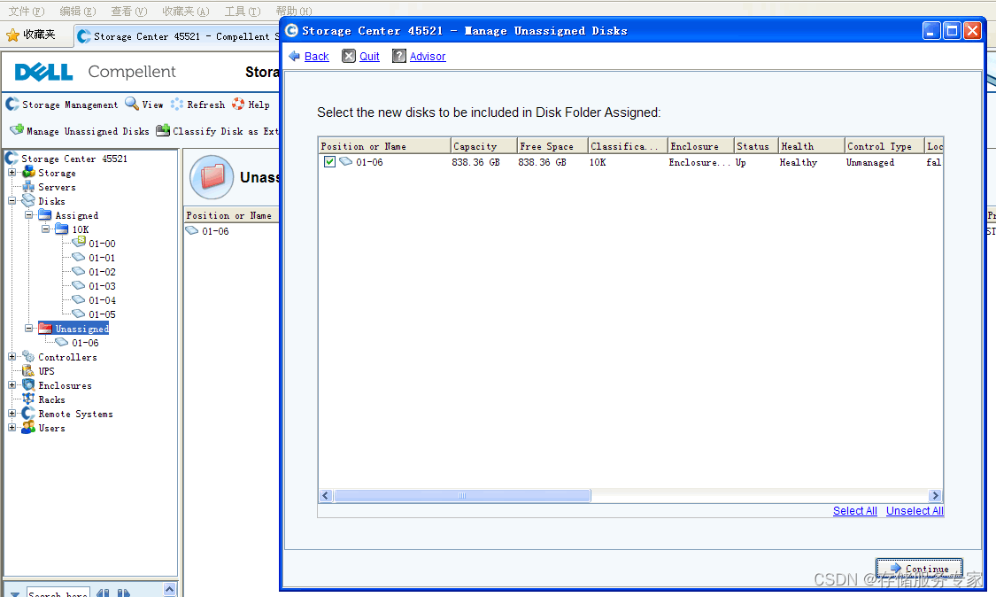Select disk 01-00 in Assigned folder
Screen dimensions: 996x597
click(102, 244)
